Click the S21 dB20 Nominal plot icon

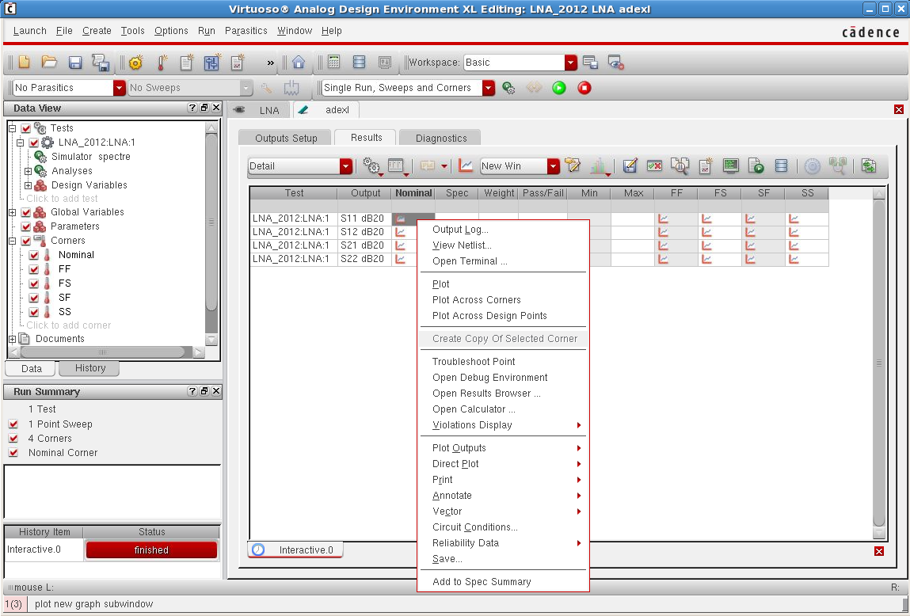(x=401, y=245)
